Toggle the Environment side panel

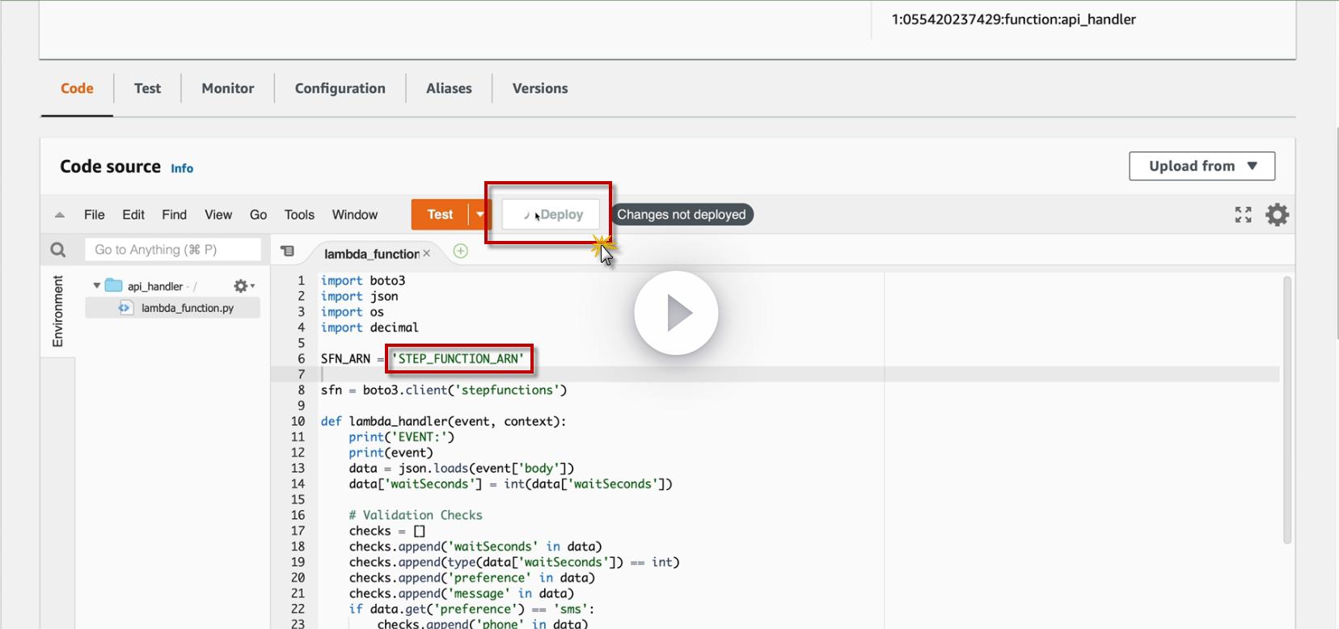point(57,311)
